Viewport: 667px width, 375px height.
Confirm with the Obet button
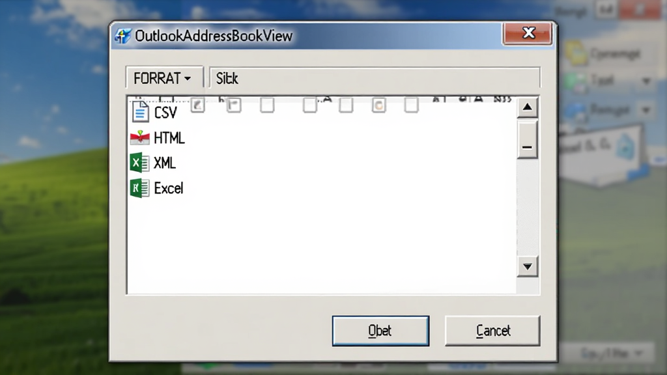click(x=380, y=331)
